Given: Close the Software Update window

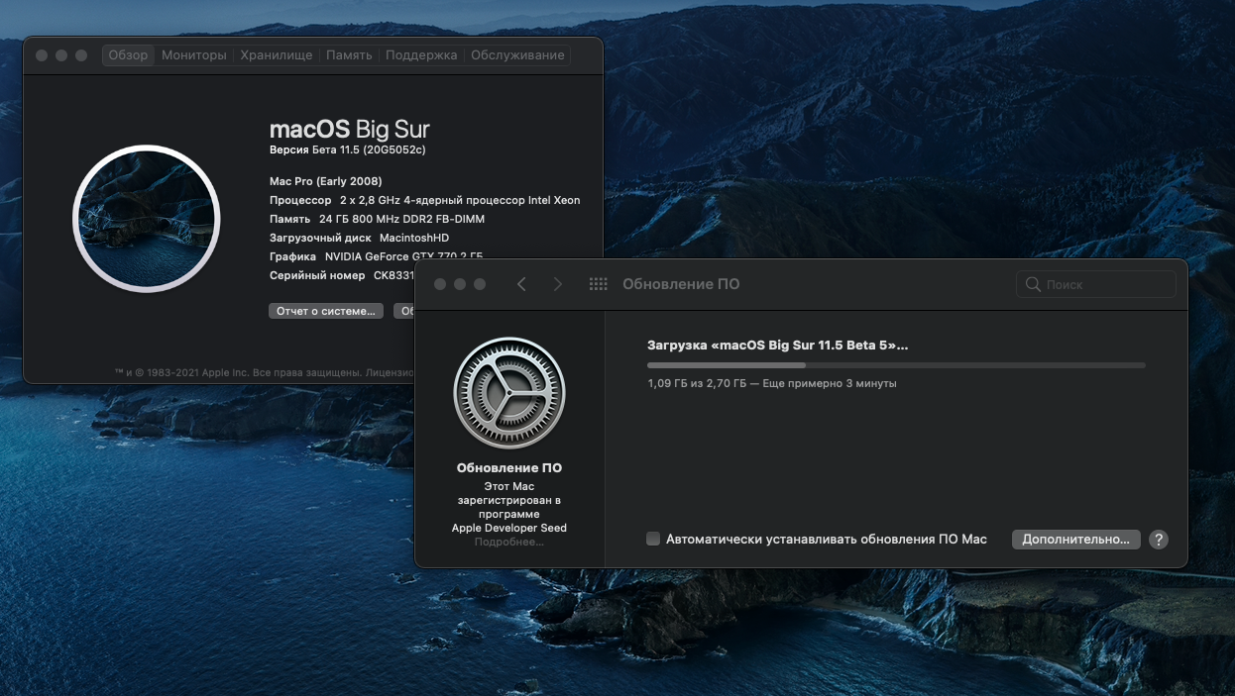Looking at the screenshot, I should pyautogui.click(x=440, y=284).
